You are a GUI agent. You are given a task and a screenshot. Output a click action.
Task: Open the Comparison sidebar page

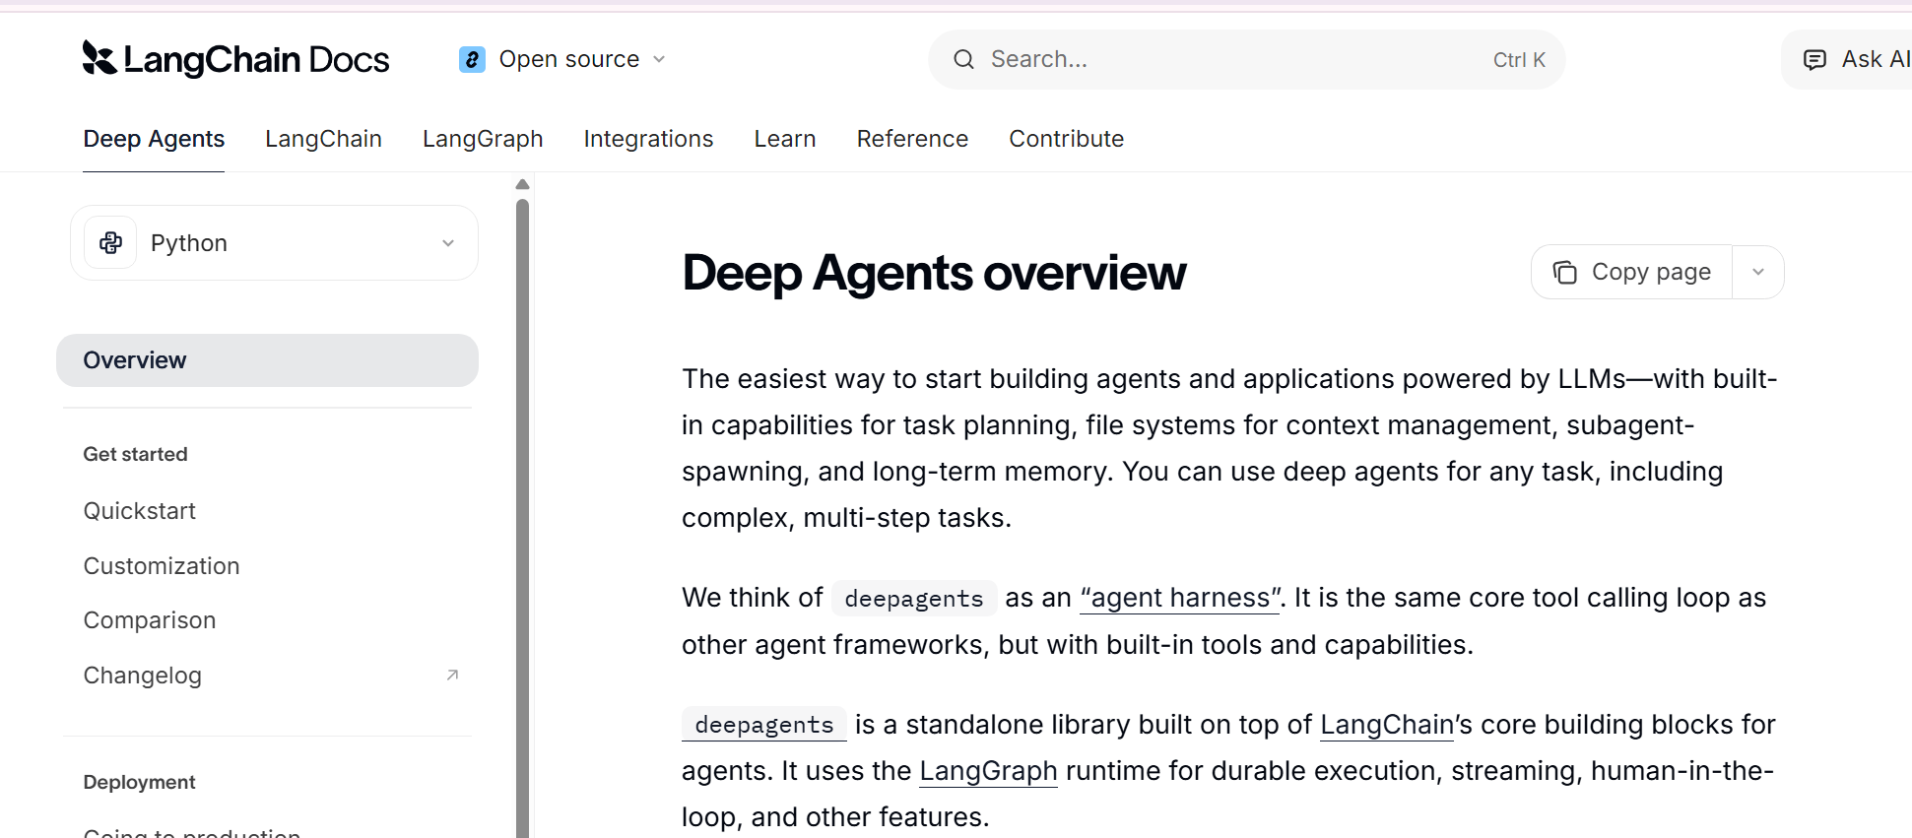tap(150, 620)
